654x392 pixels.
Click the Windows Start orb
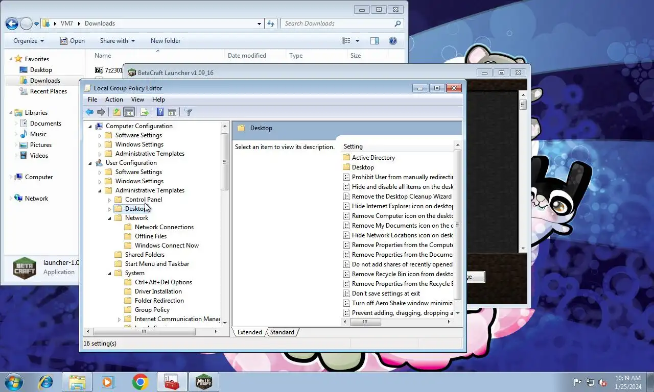14,382
